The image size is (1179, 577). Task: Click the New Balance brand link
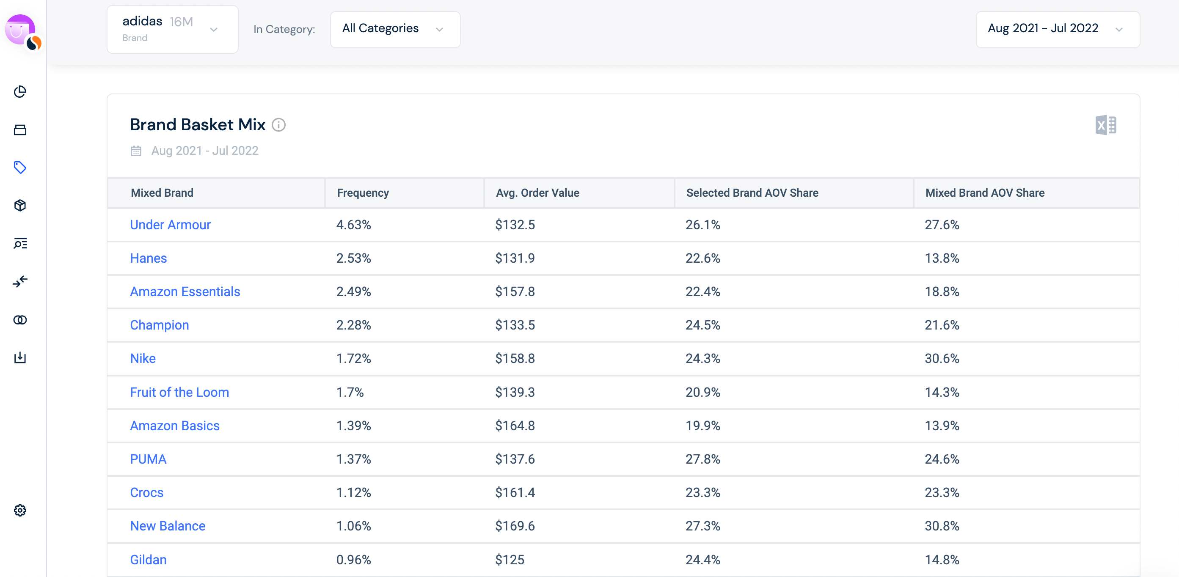[167, 526]
